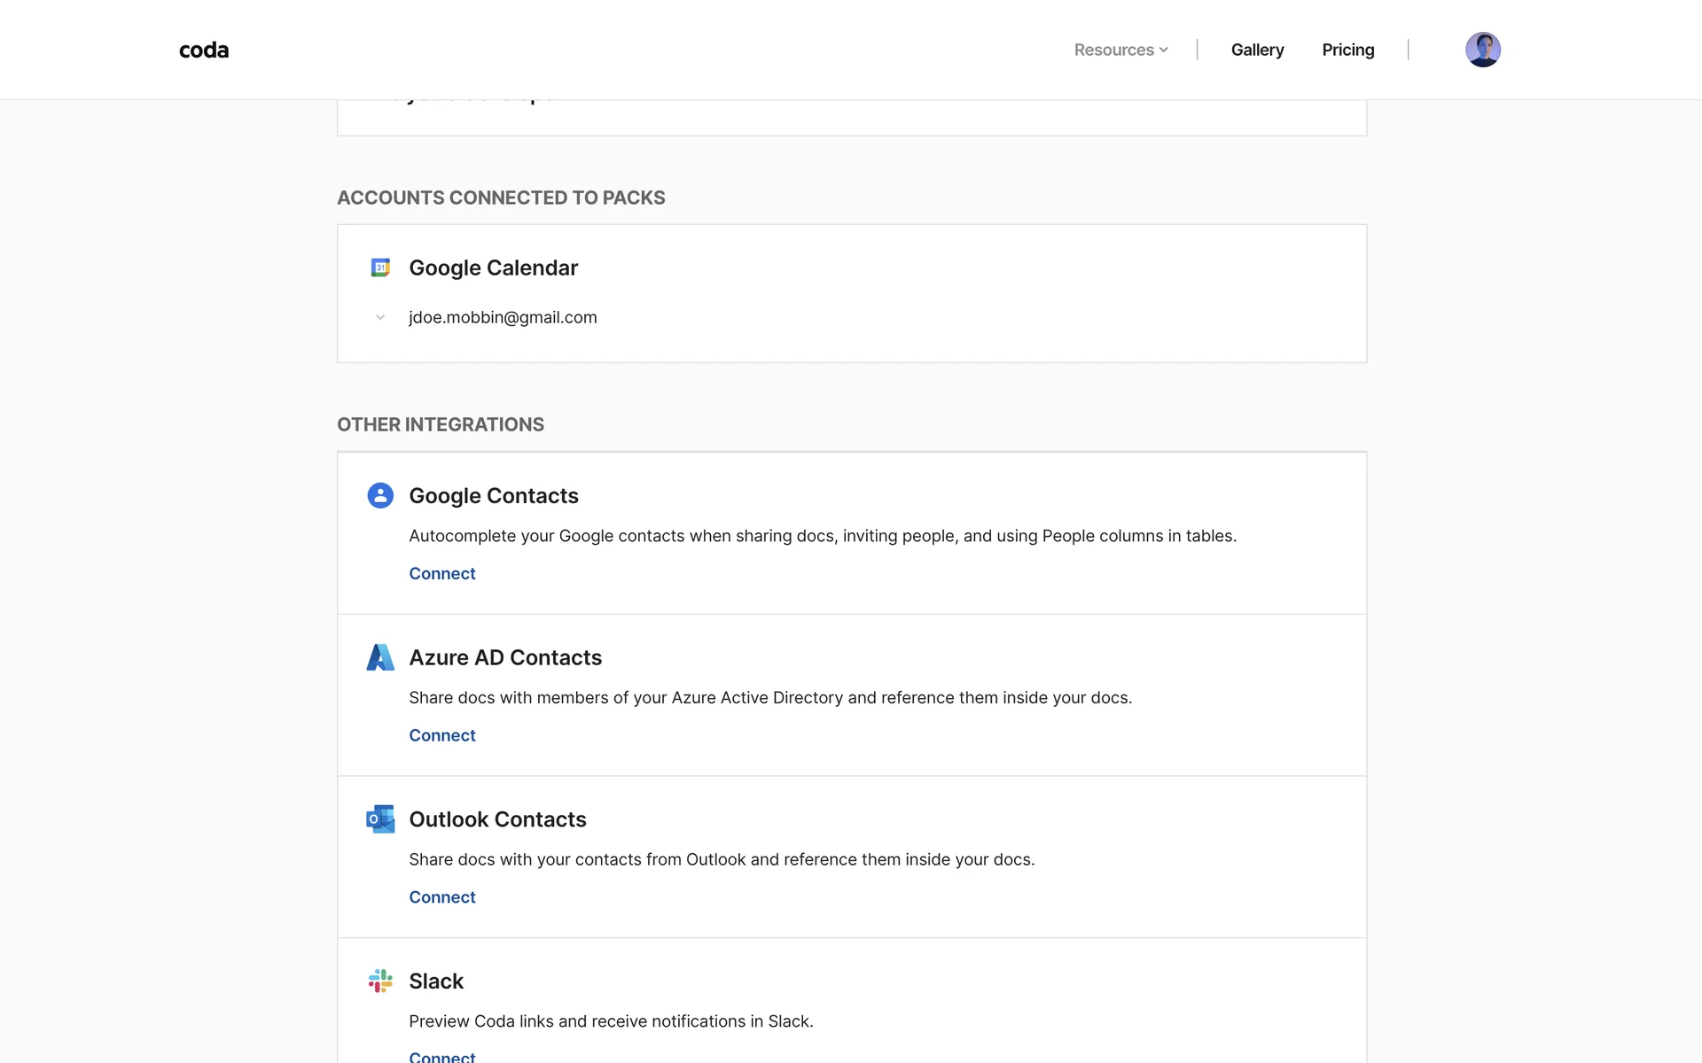Click the Google Contacts icon
This screenshot has height=1063, width=1702.
pyautogui.click(x=380, y=495)
